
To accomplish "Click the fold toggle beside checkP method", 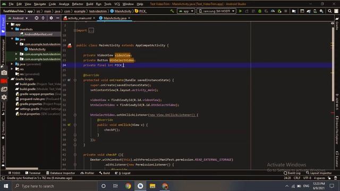I will point(75,154).
